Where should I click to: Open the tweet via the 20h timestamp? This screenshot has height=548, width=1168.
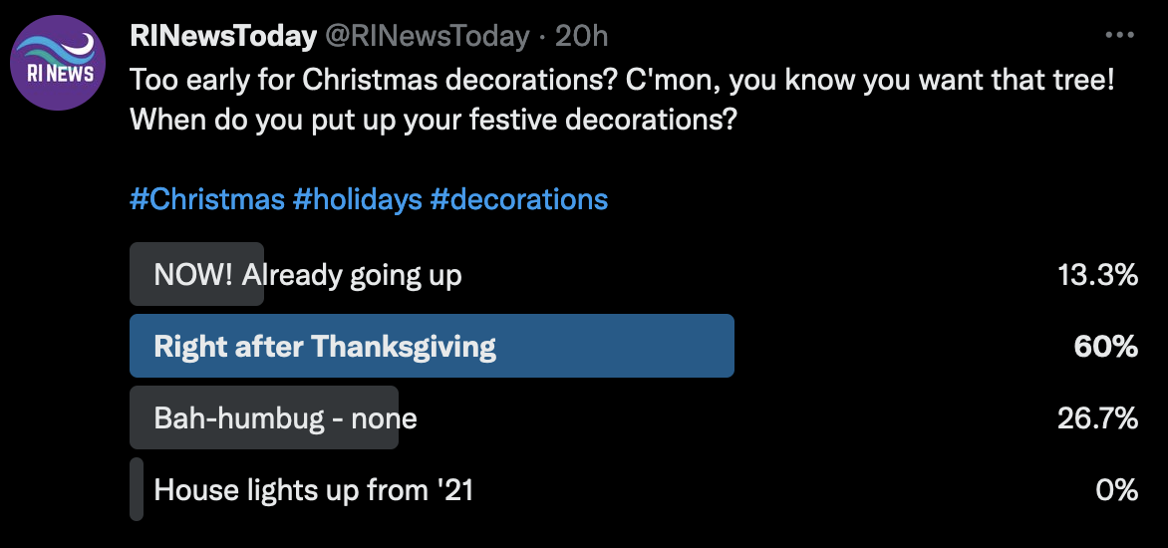581,37
